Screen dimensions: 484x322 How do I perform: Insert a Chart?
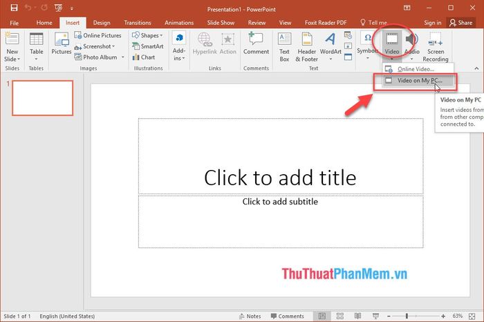coord(144,57)
